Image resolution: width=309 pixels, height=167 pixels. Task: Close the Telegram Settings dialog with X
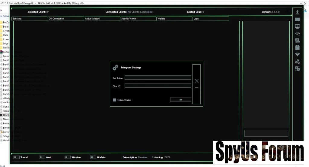click(x=196, y=81)
